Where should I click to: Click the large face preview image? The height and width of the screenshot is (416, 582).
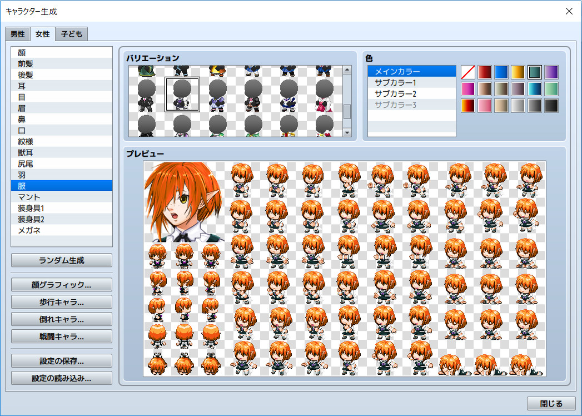tap(183, 201)
